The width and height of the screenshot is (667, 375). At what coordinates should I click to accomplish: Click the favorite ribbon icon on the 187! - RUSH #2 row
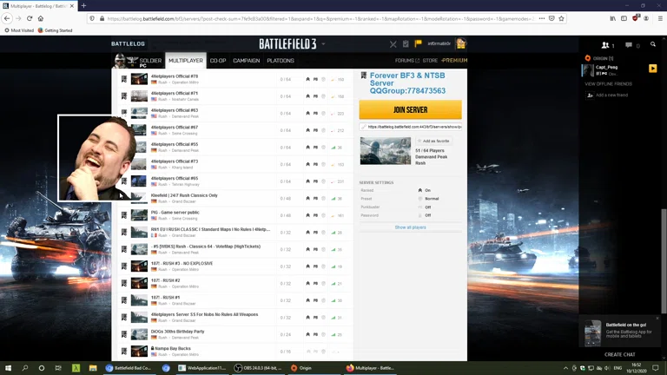[124, 283]
